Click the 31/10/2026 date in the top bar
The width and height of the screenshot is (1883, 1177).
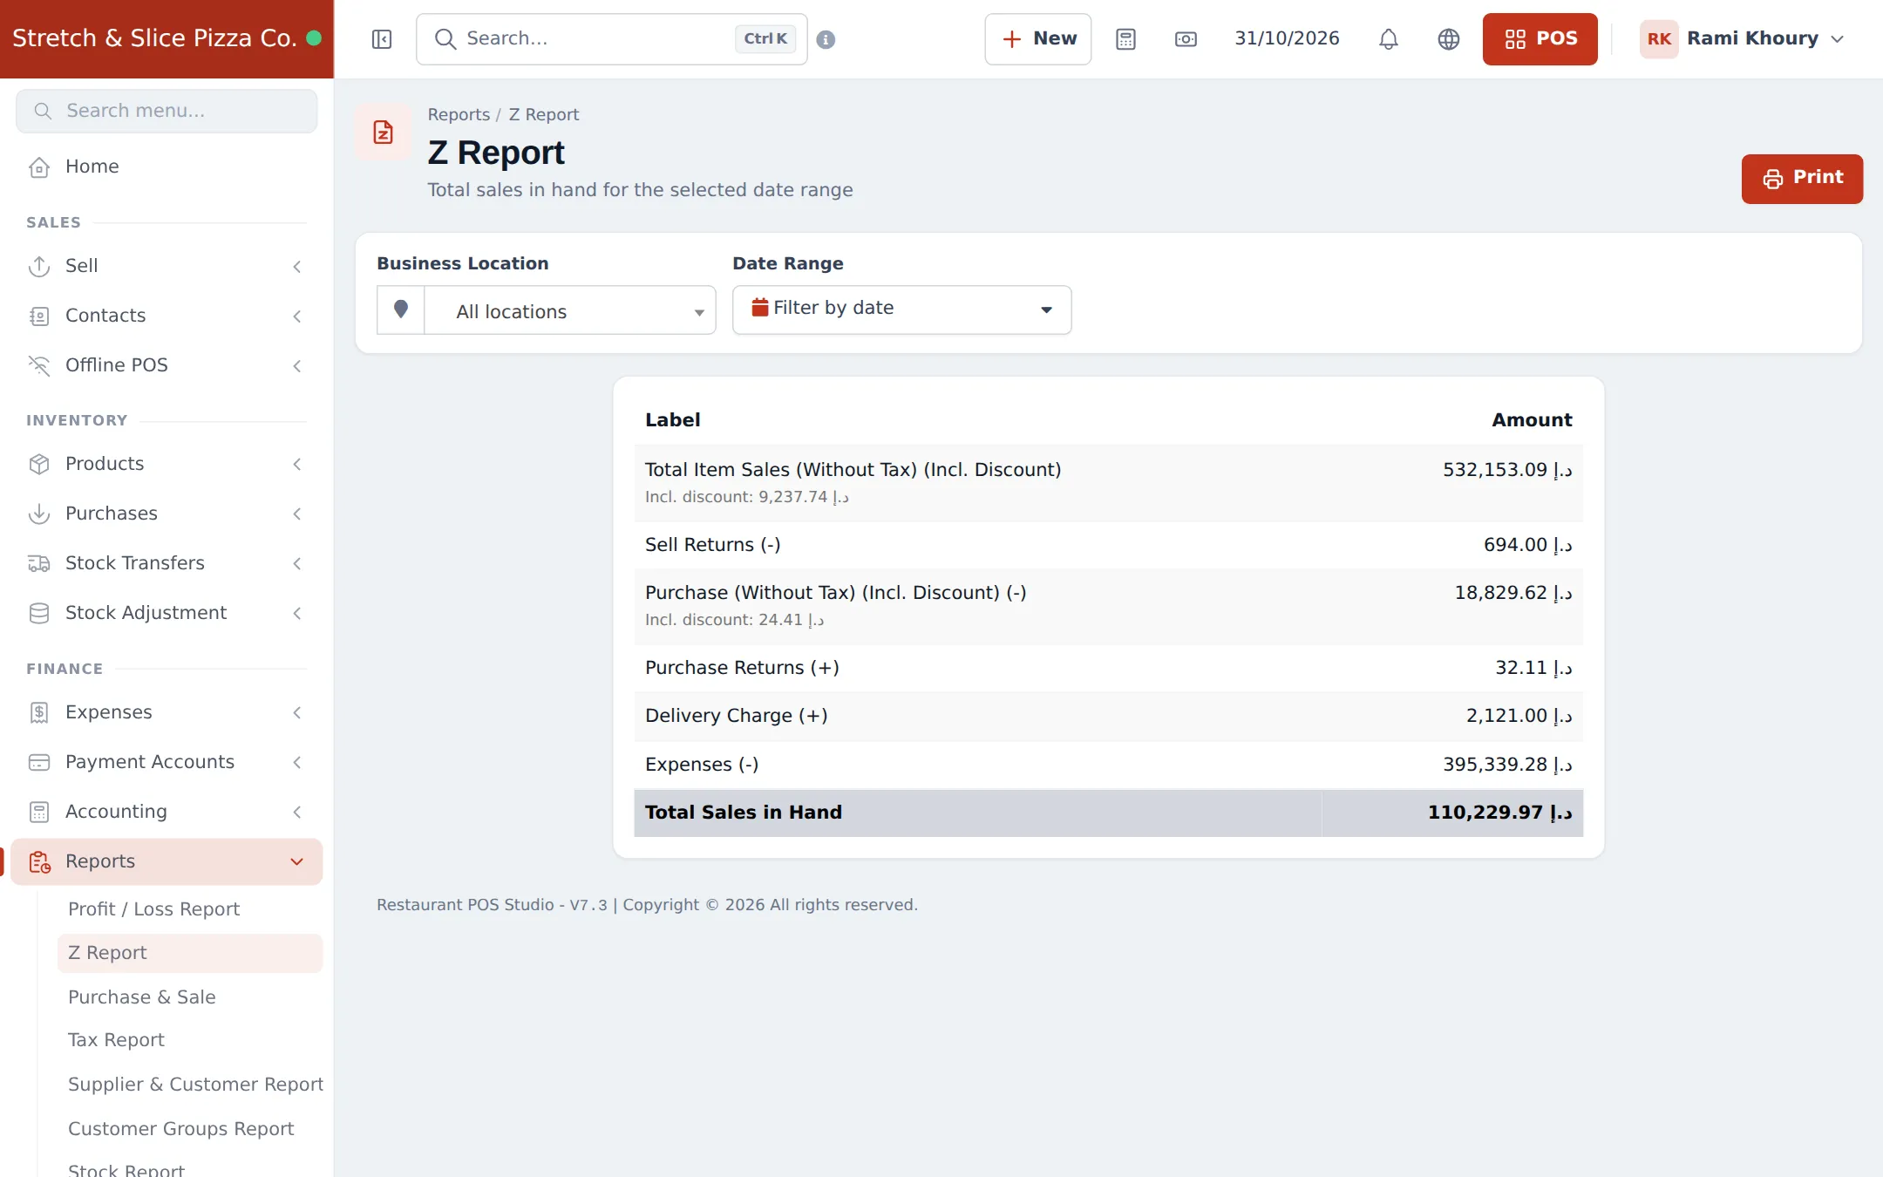tap(1287, 38)
